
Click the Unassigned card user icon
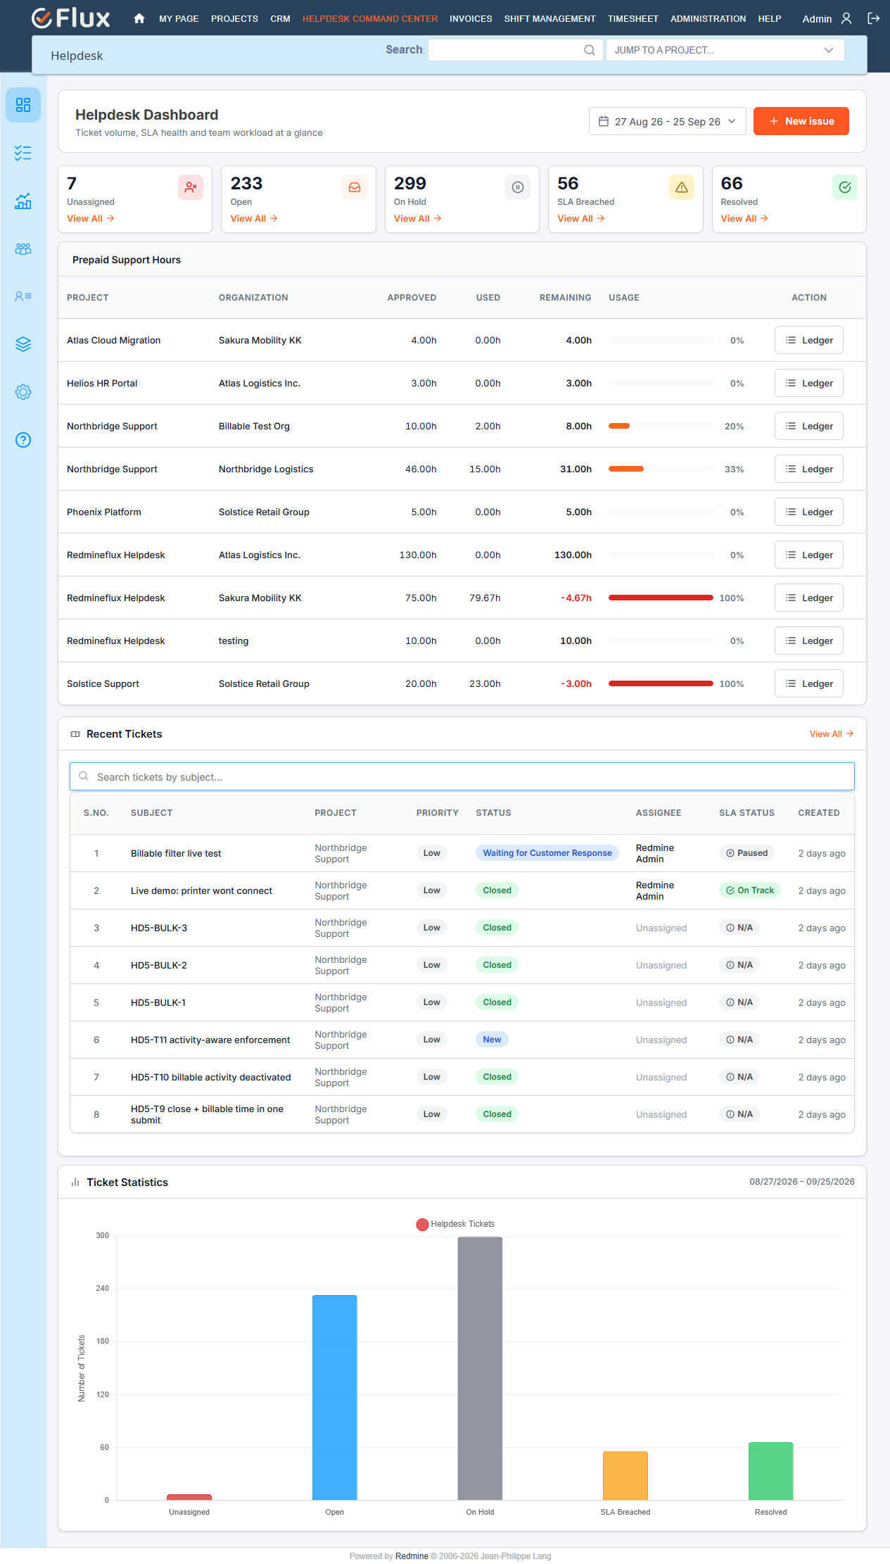pyautogui.click(x=191, y=187)
